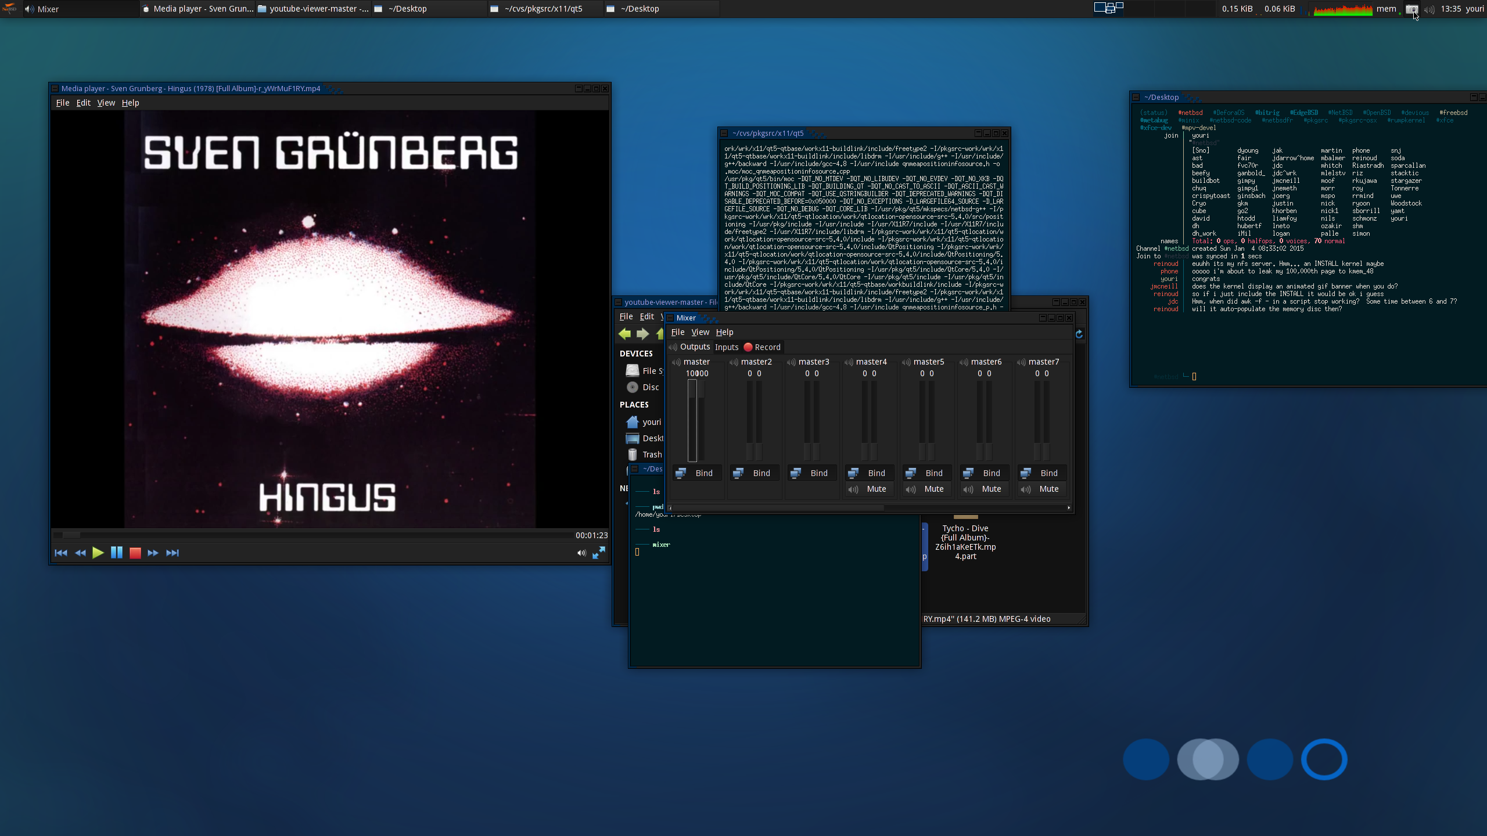Toggle Bind for master5 channel
This screenshot has width=1487, height=836.
tap(928, 473)
